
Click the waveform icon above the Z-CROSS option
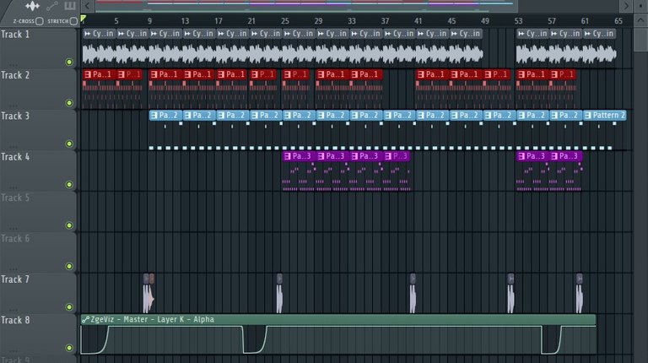(32, 6)
